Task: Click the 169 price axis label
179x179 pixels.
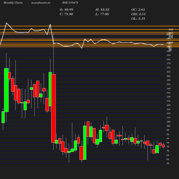Action: pos(169,72)
